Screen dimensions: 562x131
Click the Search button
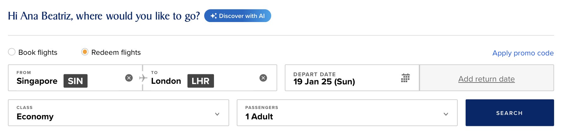510,113
